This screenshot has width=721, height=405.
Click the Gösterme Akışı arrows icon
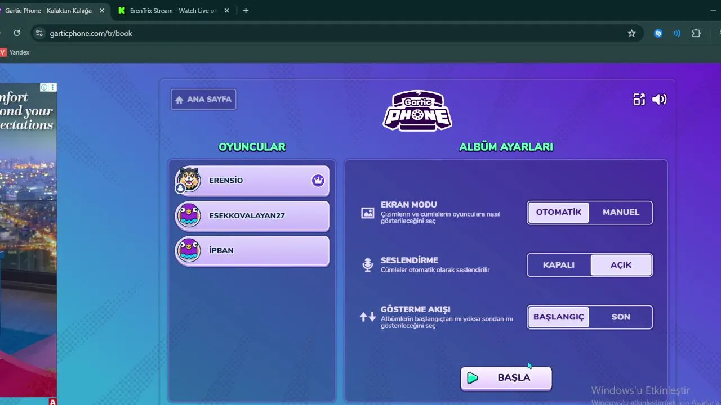coord(368,317)
